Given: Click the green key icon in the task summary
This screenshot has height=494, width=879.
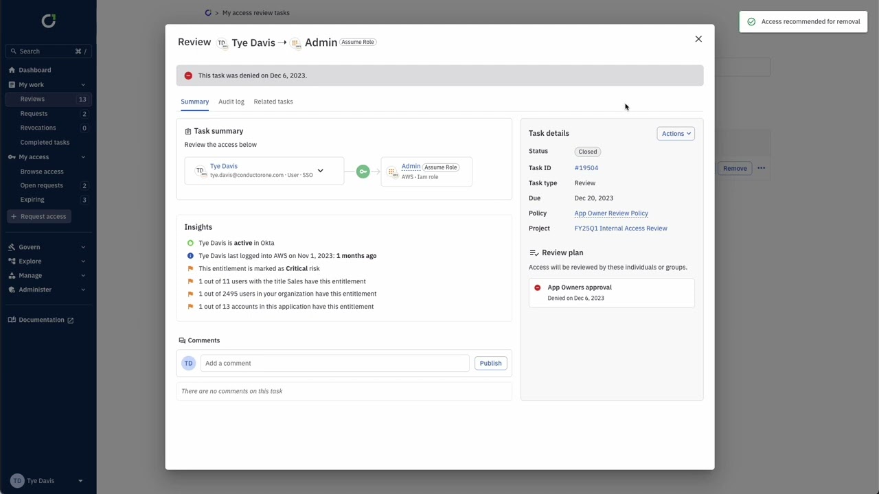Looking at the screenshot, I should coord(363,172).
